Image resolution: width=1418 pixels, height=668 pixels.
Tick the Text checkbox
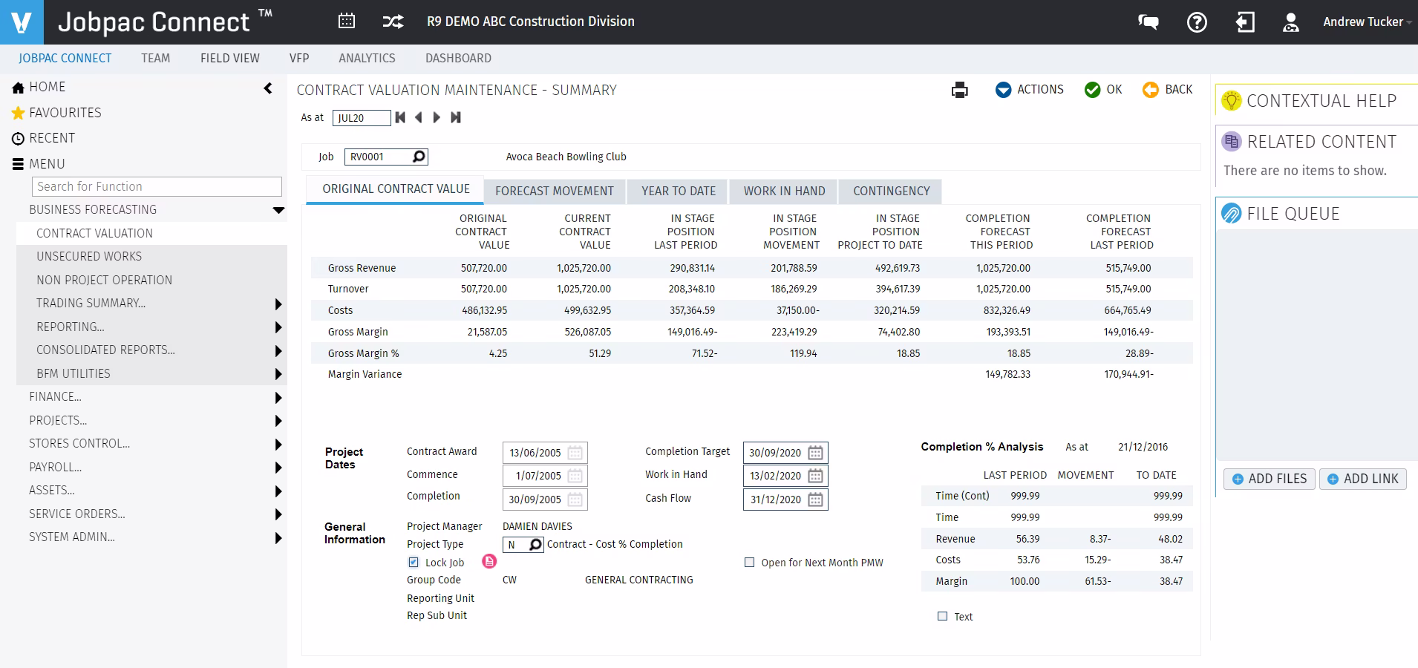tap(942, 616)
